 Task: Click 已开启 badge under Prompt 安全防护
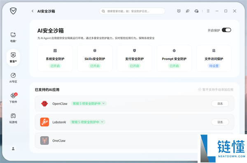[x=174, y=66]
